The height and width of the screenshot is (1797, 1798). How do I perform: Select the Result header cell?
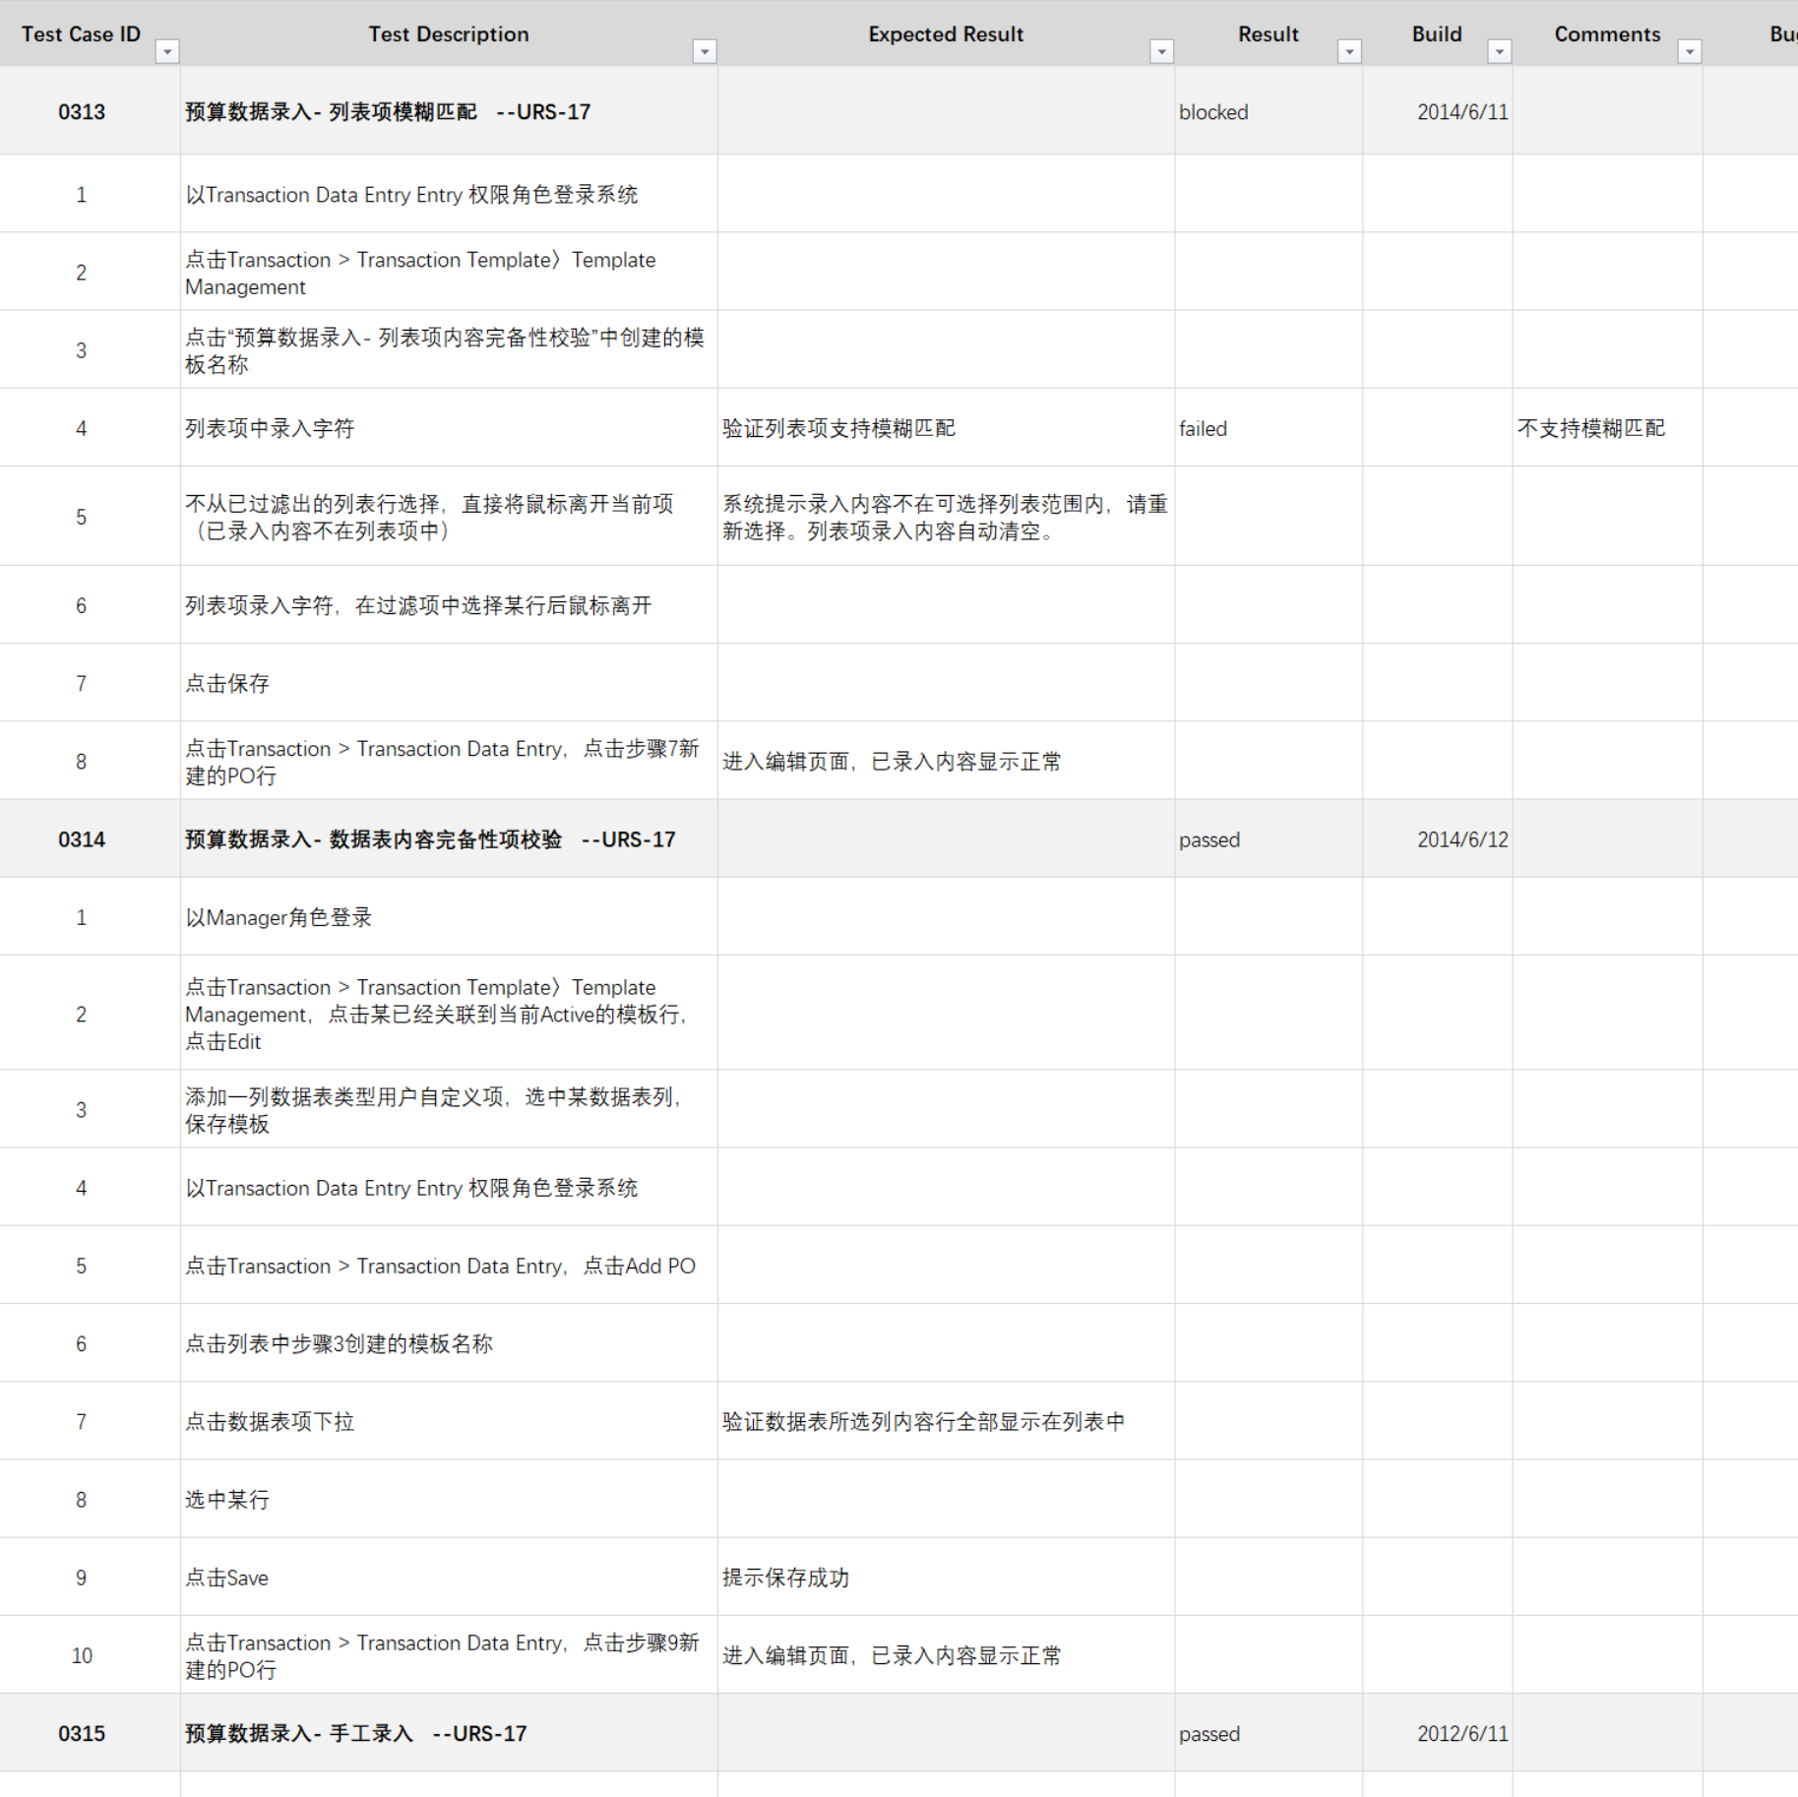(1269, 33)
